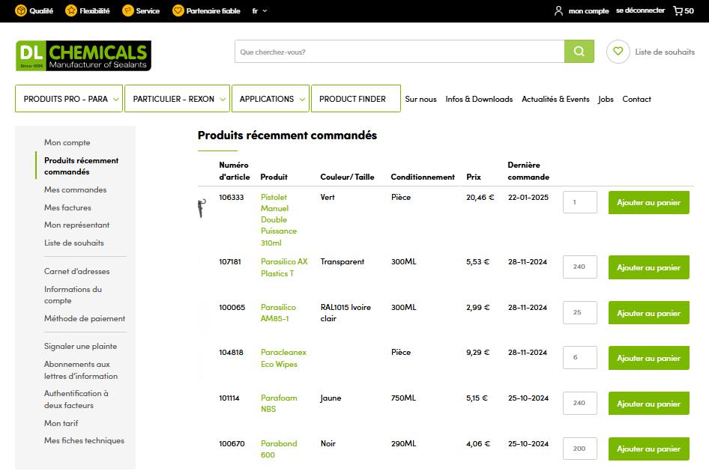Image resolution: width=709 pixels, height=474 pixels.
Task: Open Liste de souhaits in header
Action: pyautogui.click(x=665, y=52)
